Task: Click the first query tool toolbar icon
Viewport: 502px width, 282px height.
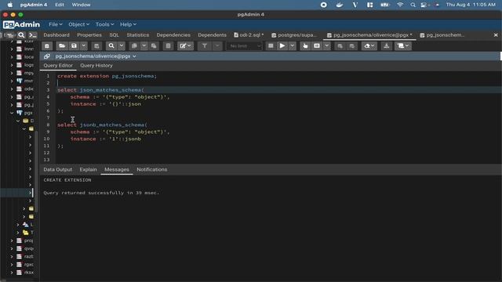Action: coord(47,46)
